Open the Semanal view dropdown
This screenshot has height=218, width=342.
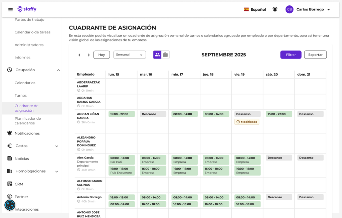point(130,55)
